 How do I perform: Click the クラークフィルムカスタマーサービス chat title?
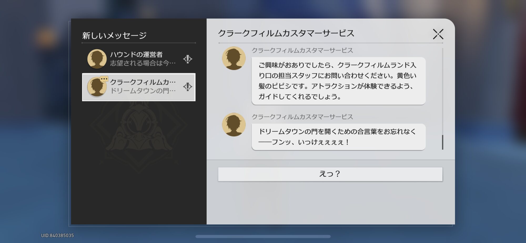pos(286,33)
